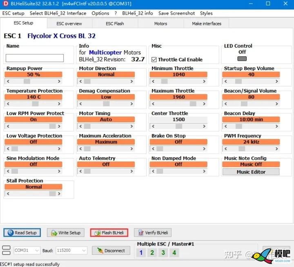This screenshot has height=267, width=294.
Task: Click the 'ESC#1 setup read successfully' status text
Action: coord(30,264)
